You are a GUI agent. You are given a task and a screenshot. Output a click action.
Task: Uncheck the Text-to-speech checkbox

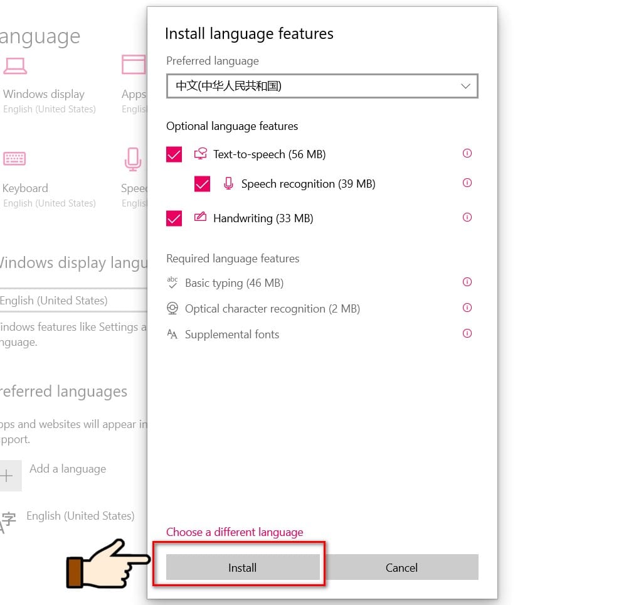[x=174, y=154]
